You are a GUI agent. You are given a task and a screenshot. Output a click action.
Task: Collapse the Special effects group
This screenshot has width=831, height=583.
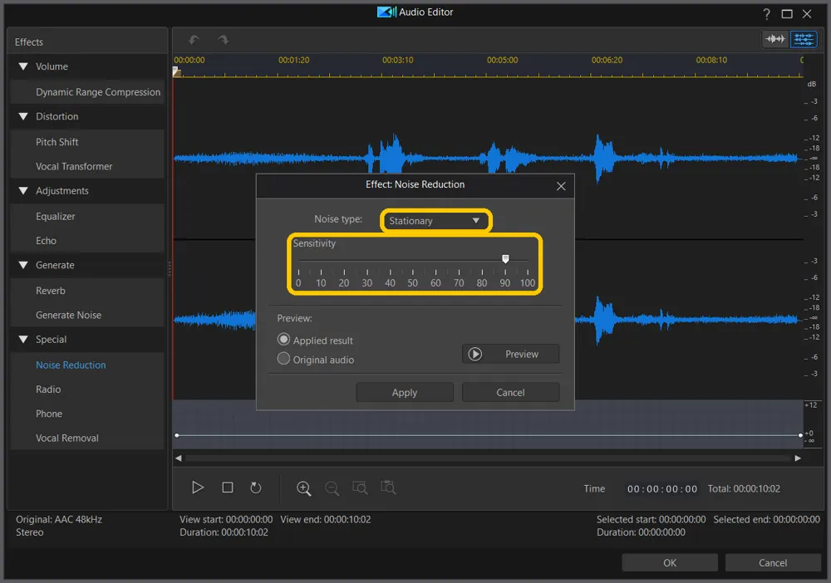coord(22,340)
